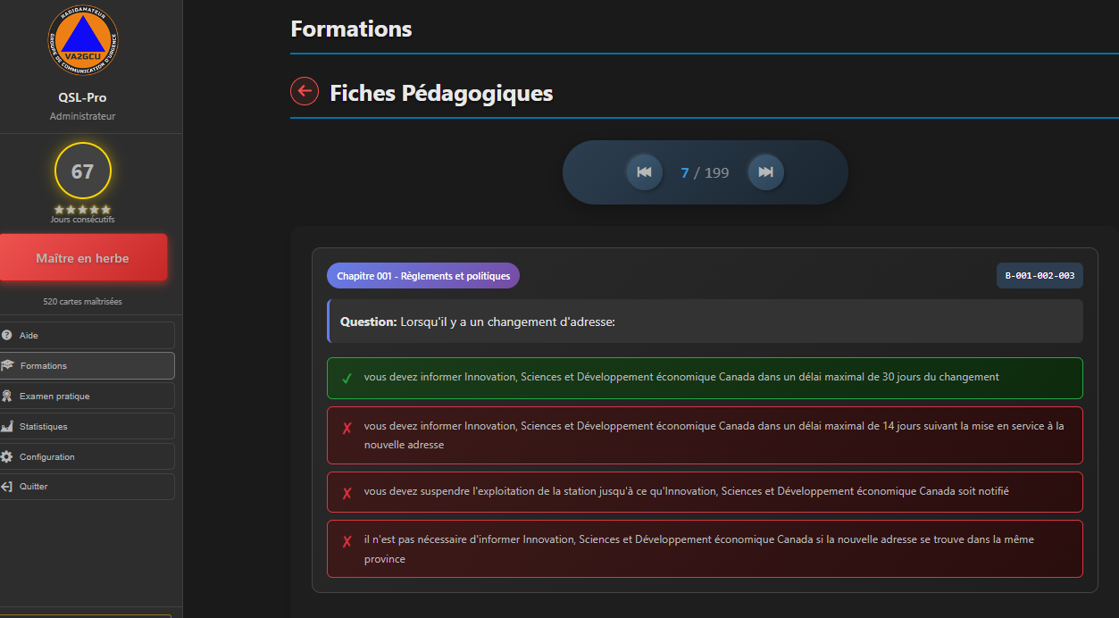Click the Examen pratique ribbon icon
Viewport: 1119px width, 618px height.
click(x=7, y=396)
